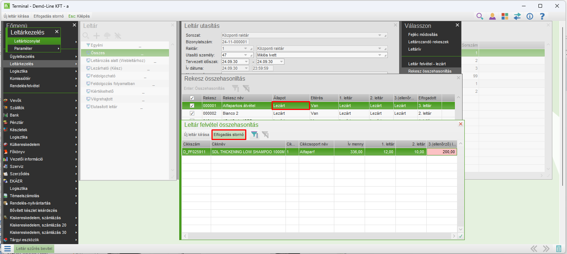Open the Miklós Ivett name dropdown

[380, 55]
